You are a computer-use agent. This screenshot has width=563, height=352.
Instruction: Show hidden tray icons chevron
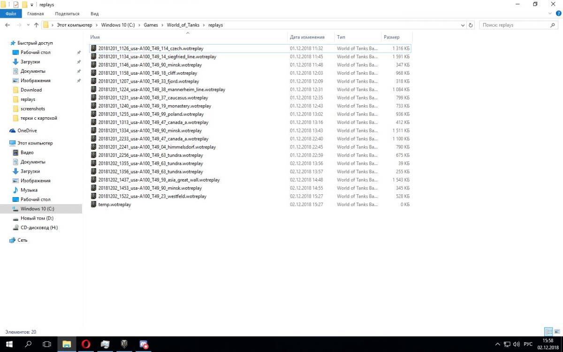[497, 344]
